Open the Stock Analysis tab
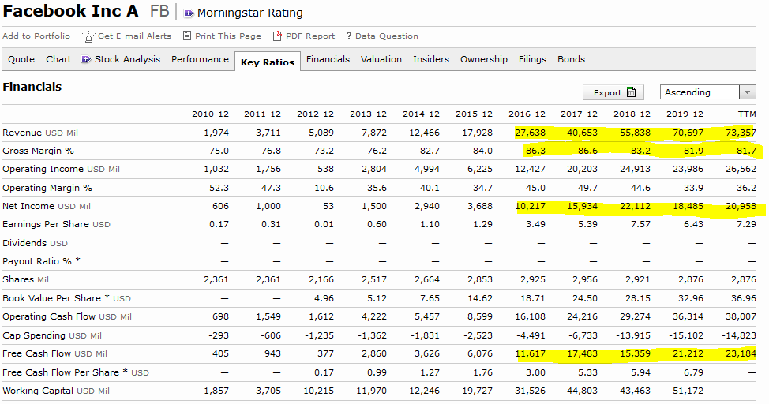 pyautogui.click(x=127, y=59)
